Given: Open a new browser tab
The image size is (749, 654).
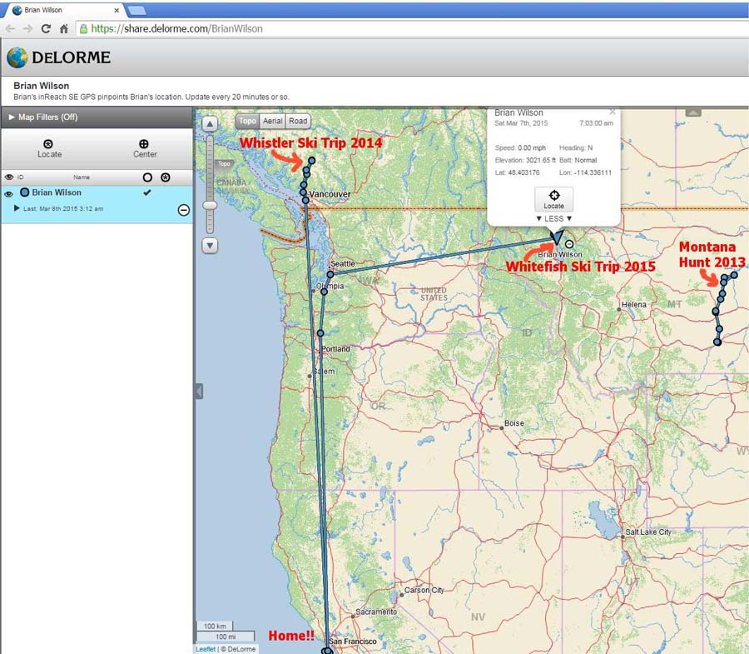Looking at the screenshot, I should pos(136,10).
